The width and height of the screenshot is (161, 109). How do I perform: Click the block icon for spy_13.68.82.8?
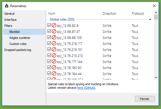tap(54, 25)
